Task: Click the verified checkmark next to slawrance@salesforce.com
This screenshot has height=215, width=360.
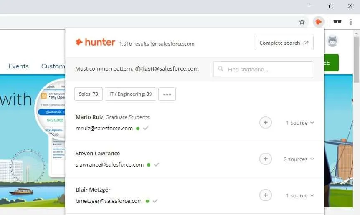Action: click(156, 164)
